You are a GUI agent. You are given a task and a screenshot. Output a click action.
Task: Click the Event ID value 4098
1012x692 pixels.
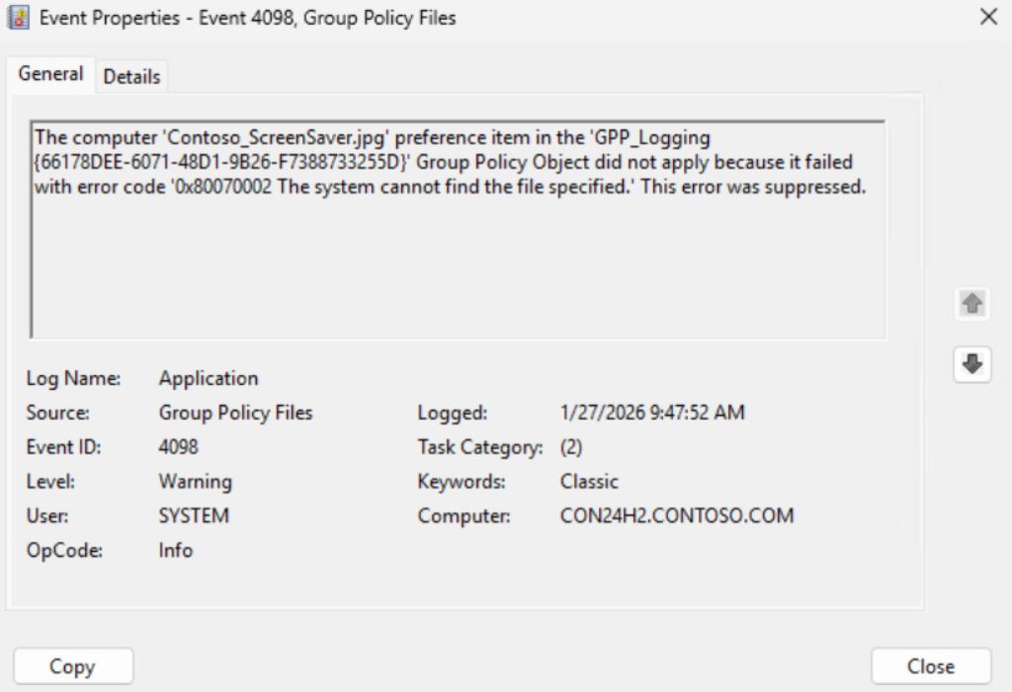(x=178, y=447)
